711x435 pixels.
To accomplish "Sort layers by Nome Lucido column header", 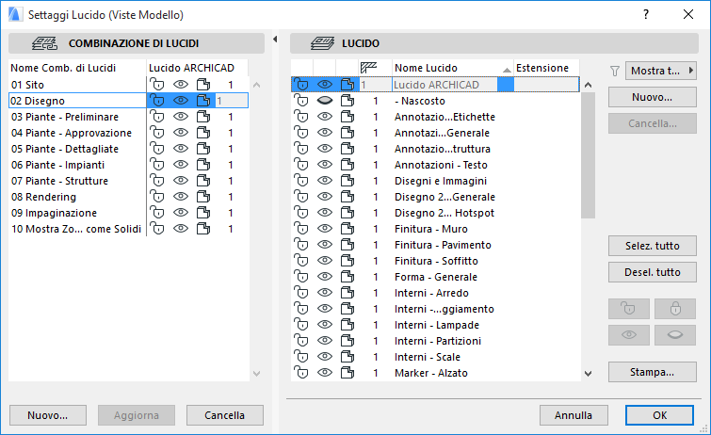I will click(453, 68).
